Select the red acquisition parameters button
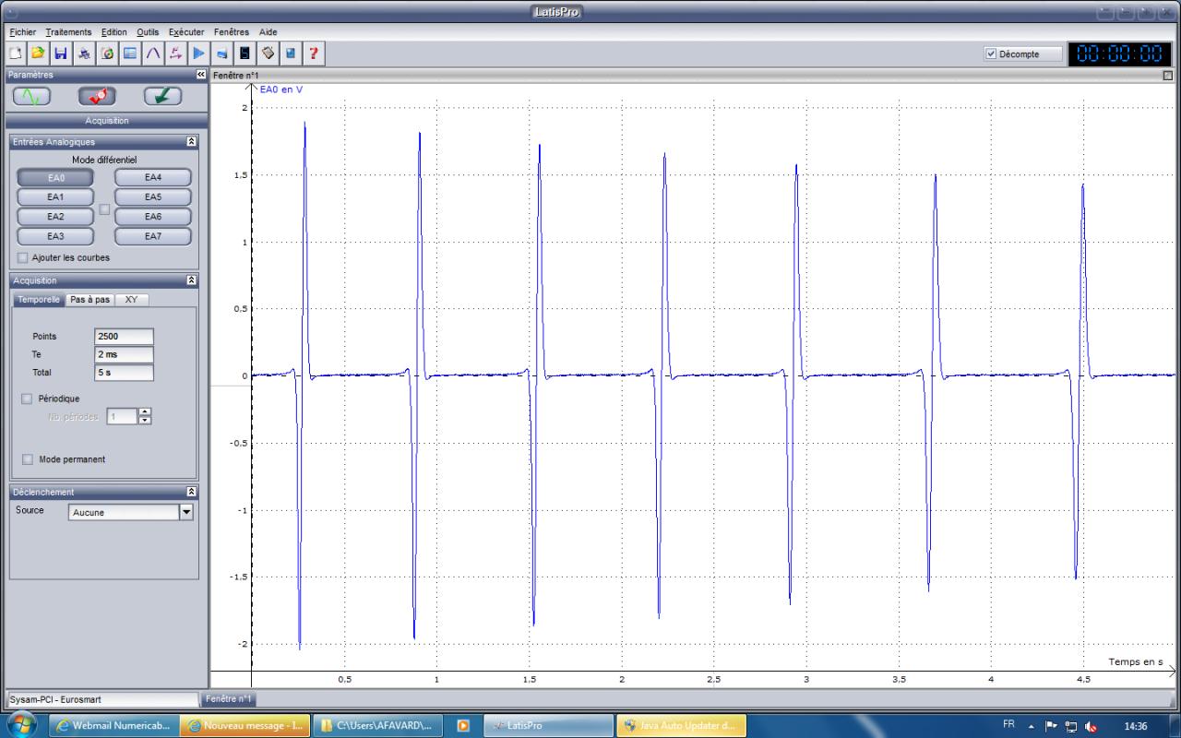 97,96
